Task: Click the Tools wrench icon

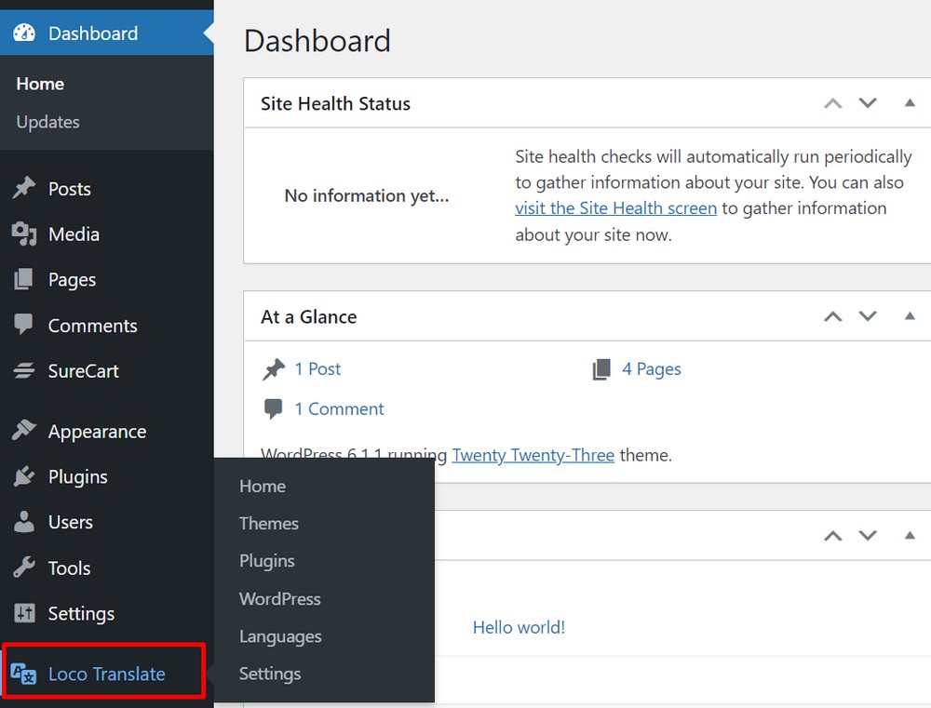Action: click(x=24, y=568)
